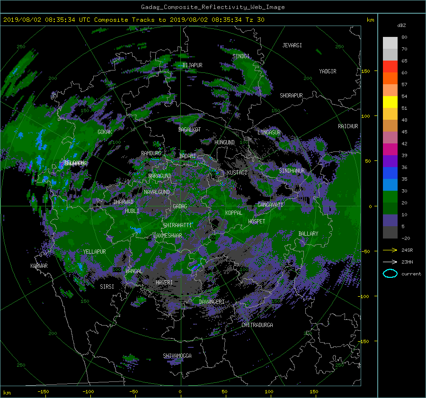Click the -100 tick on right axis
The width and height of the screenshot is (426, 398).
[x=364, y=296]
